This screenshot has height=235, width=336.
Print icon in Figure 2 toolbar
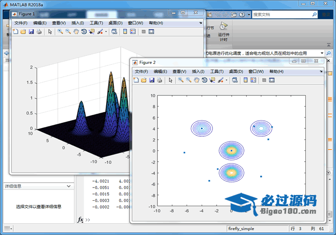[x=159, y=80]
